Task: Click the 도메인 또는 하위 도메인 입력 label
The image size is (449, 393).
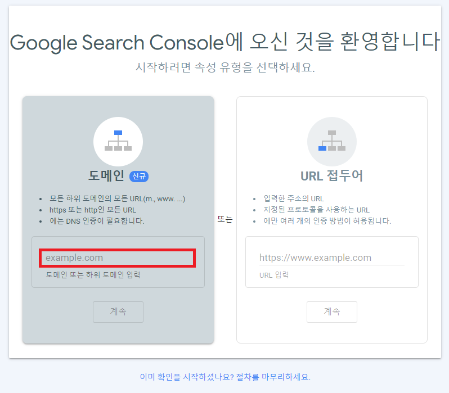Action: pyautogui.click(x=93, y=275)
